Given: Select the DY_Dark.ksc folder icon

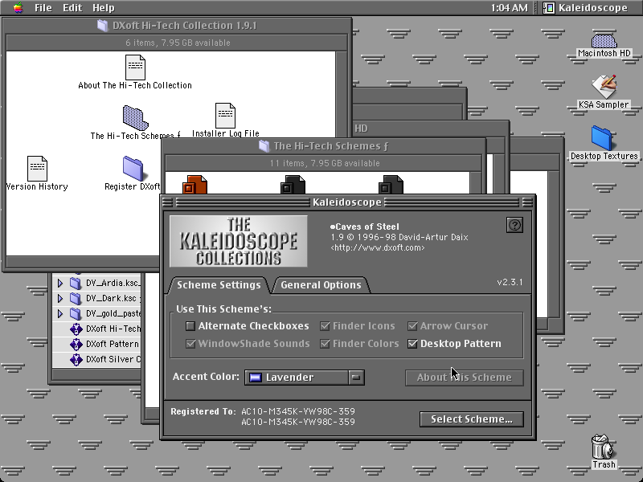Looking at the screenshot, I should click(76, 298).
